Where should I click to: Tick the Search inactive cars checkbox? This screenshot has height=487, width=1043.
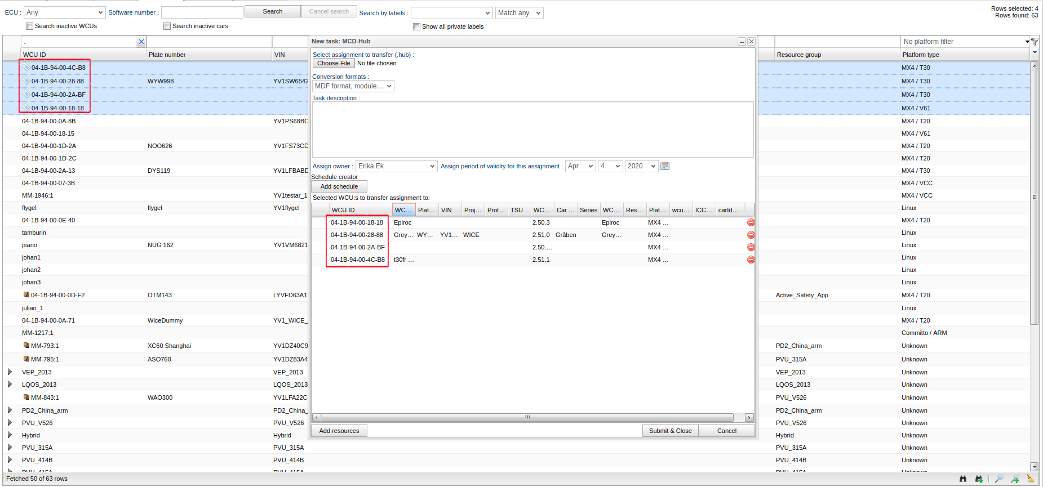[167, 26]
